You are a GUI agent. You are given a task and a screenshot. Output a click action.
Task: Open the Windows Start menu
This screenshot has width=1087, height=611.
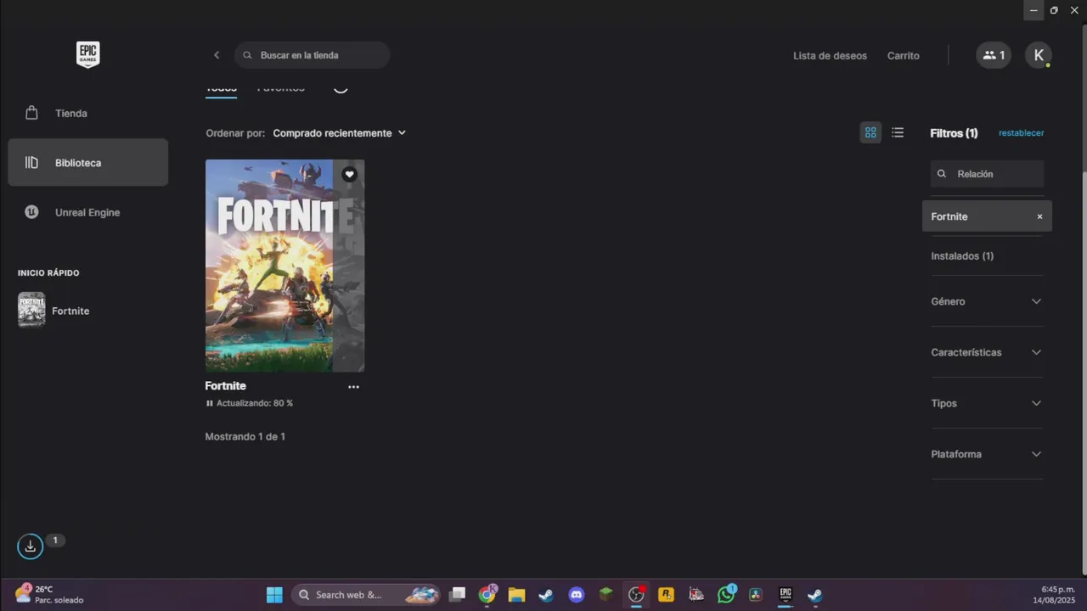[274, 595]
